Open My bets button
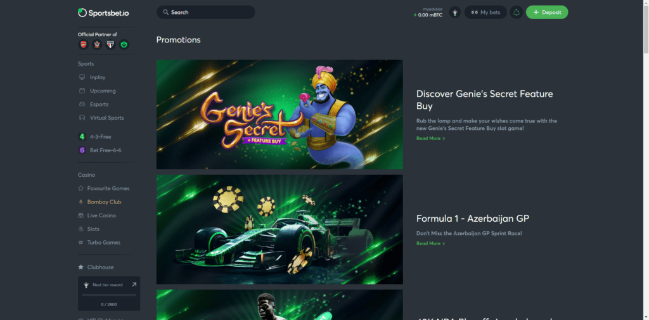649x320 pixels. click(485, 13)
